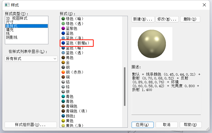The image size is (212, 133).
Task: Click the 青色 sphere icon directly below 银
Action: click(x=63, y=96)
